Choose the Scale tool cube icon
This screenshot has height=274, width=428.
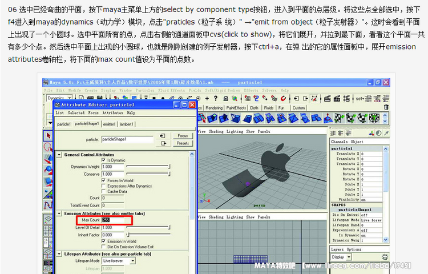tap(48, 182)
